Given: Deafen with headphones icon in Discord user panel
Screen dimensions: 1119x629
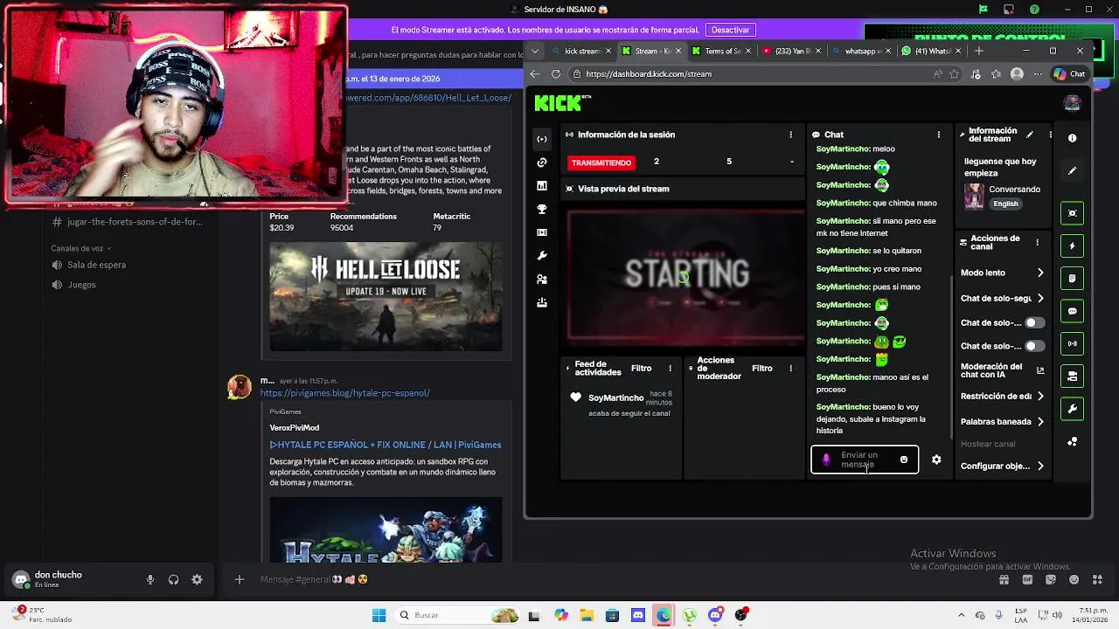Looking at the screenshot, I should coord(173,579).
